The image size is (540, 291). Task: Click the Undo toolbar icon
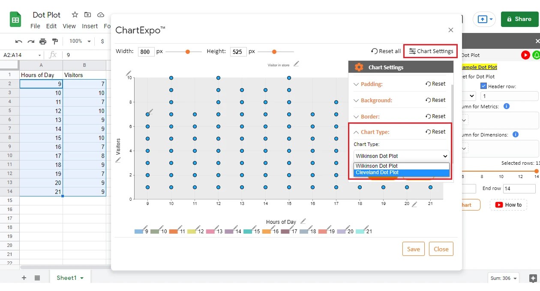[19, 42]
